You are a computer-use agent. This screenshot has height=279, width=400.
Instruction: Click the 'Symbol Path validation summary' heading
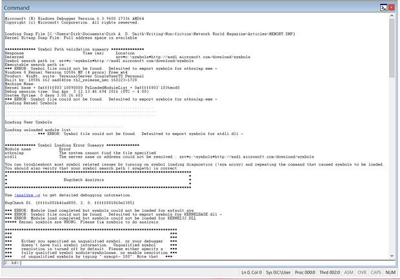point(74,49)
